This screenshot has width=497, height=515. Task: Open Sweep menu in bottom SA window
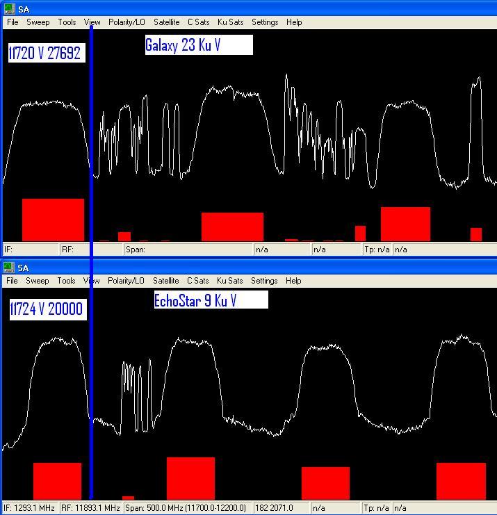[x=38, y=281]
